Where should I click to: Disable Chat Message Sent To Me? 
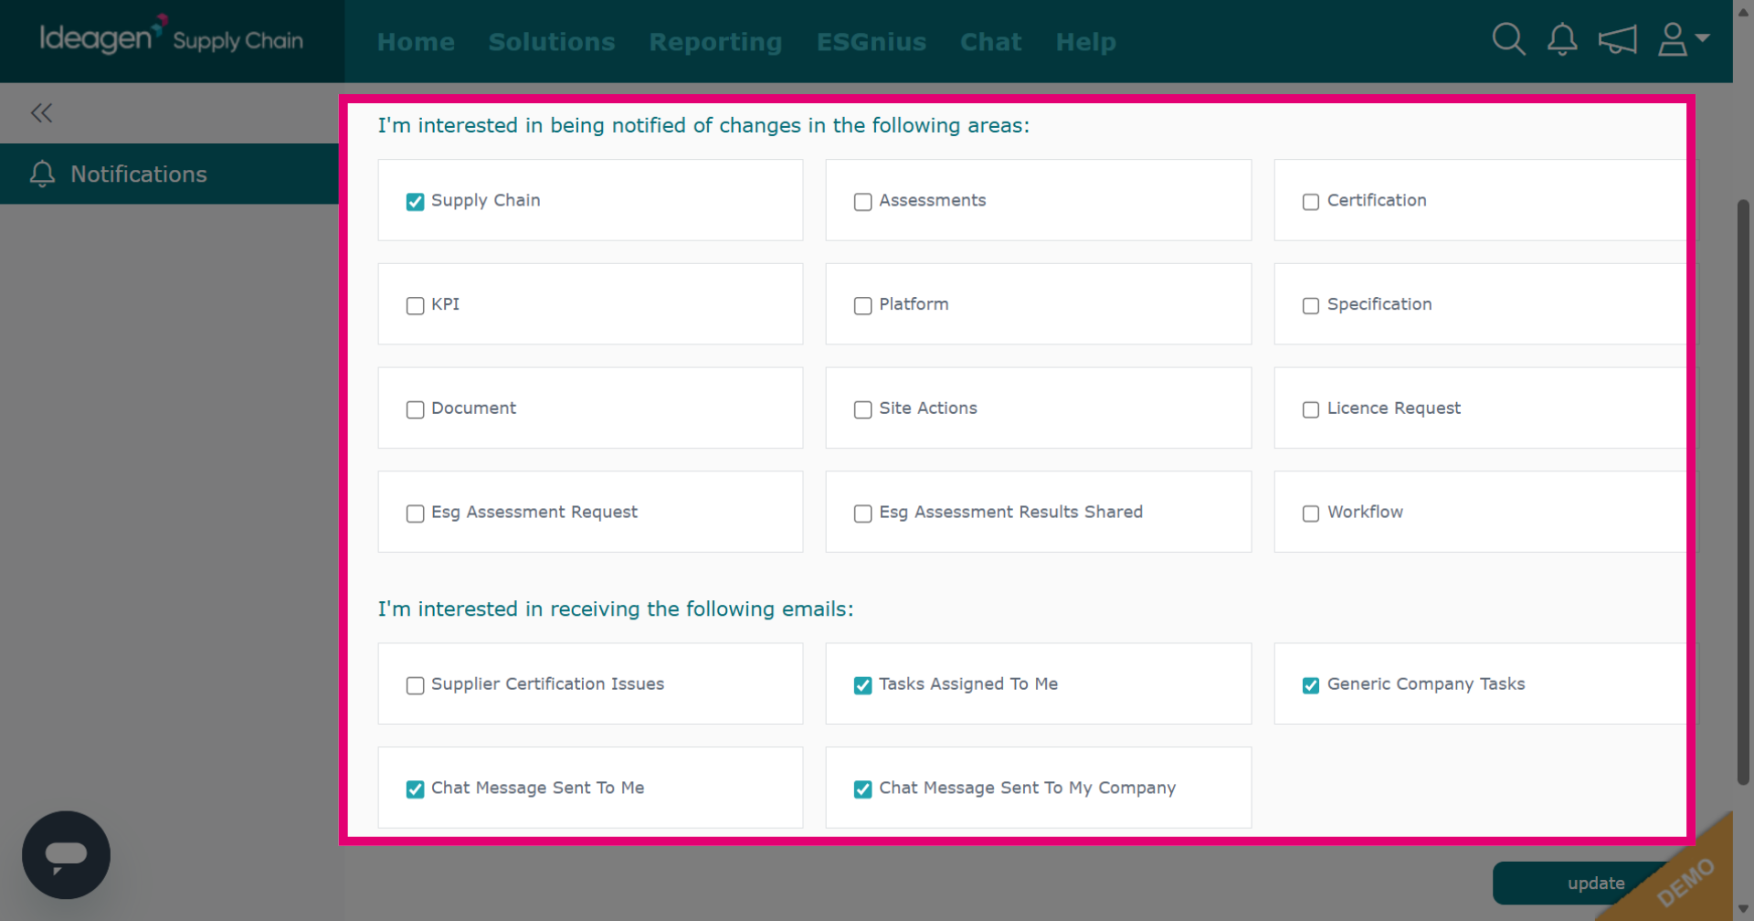(x=415, y=789)
